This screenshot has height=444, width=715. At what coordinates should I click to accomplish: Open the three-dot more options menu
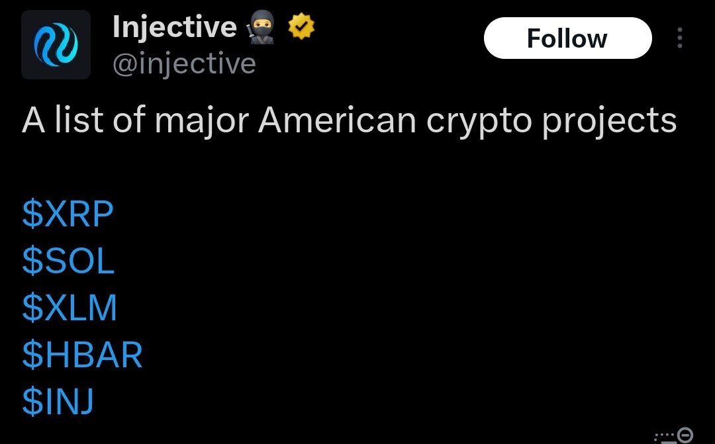click(679, 38)
